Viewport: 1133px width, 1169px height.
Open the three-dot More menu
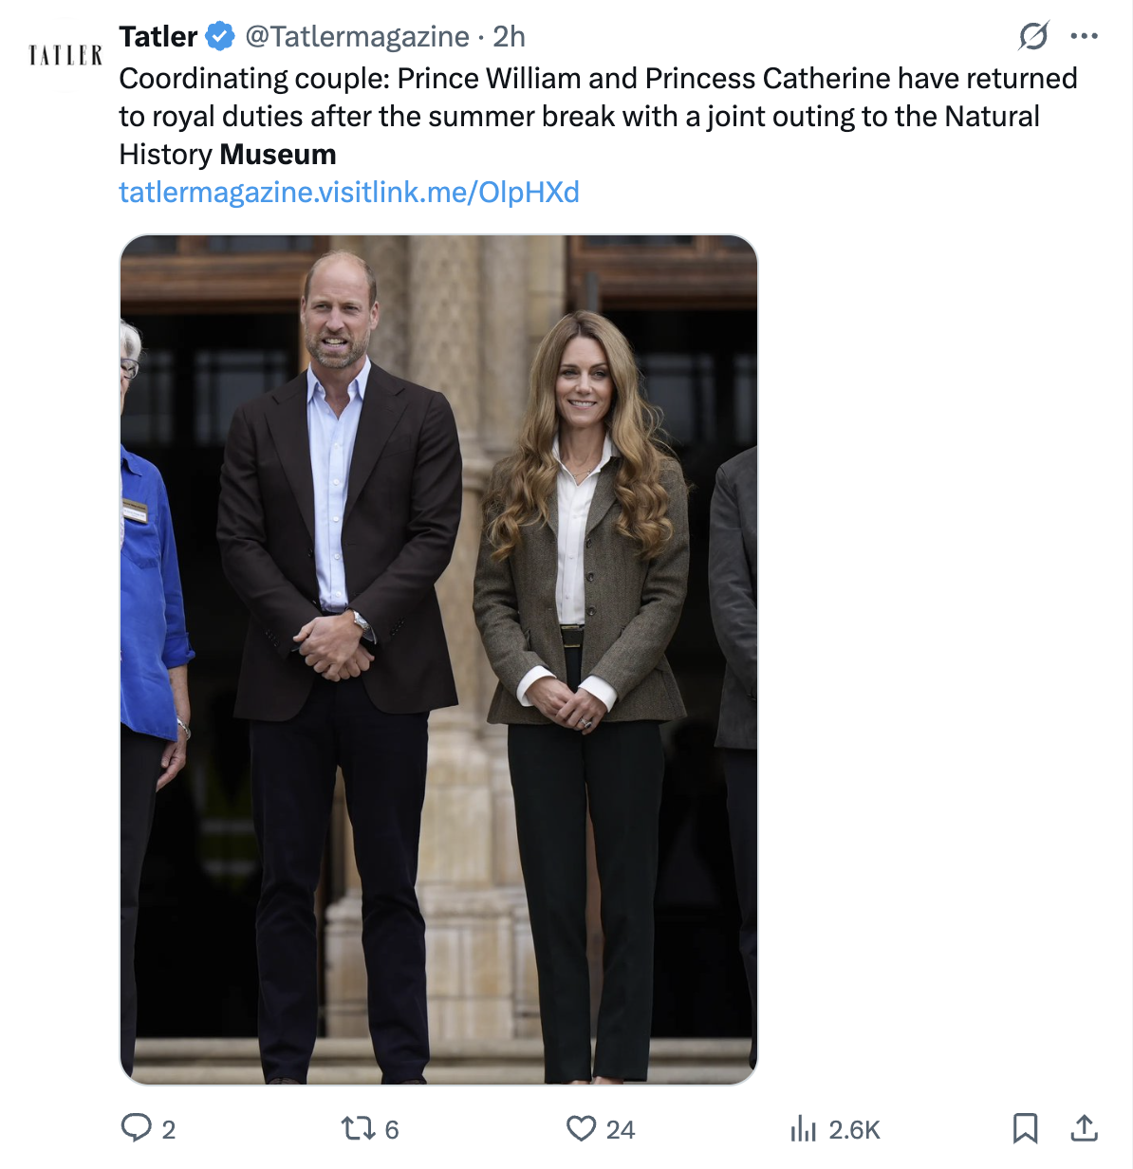(x=1084, y=37)
